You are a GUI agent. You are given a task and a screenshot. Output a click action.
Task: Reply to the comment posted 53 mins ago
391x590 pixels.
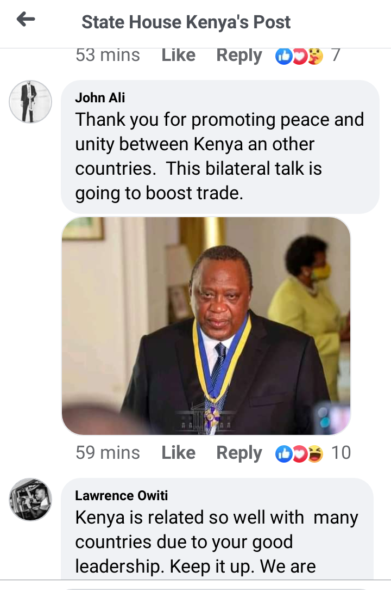[239, 56]
